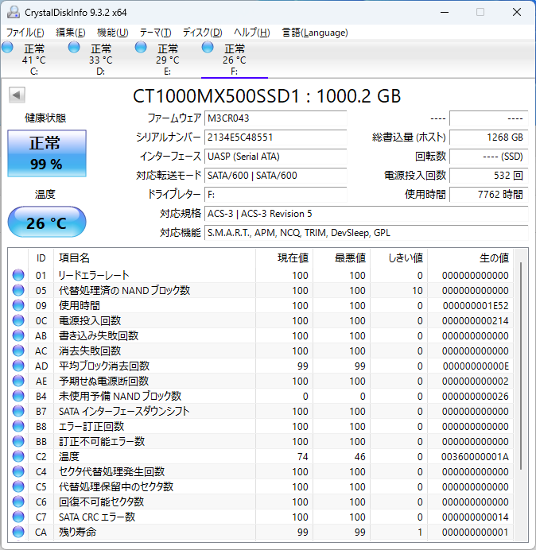The width and height of the screenshot is (536, 550).
Task: Click the transfer mode field SATA/600 | SATA/600
Action: coord(275,175)
